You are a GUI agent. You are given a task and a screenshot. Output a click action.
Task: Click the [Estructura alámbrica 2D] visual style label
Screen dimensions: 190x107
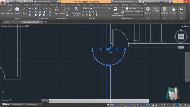coord(20,26)
